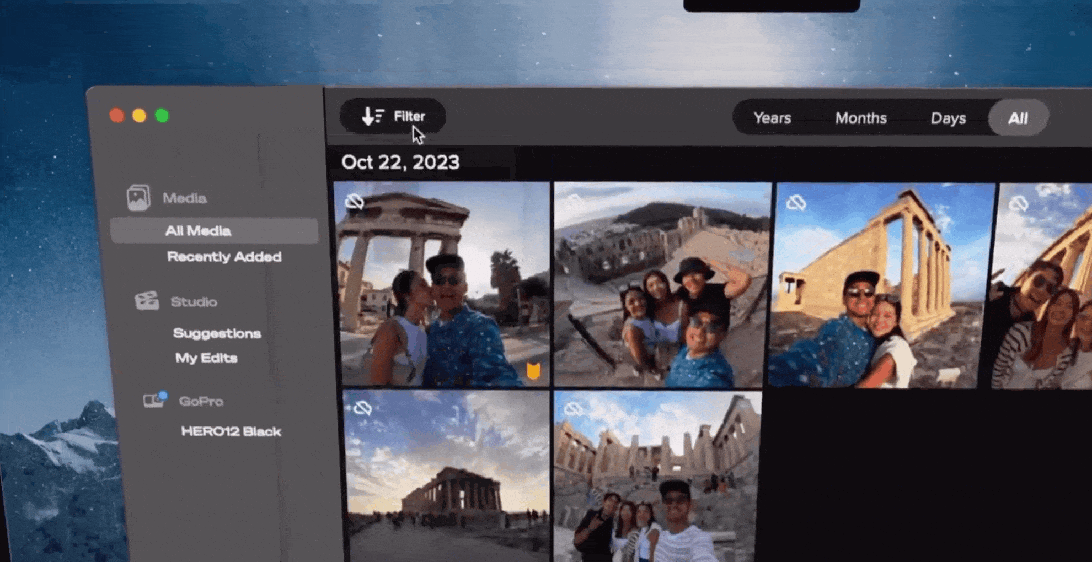Click cloud-off icon on sunset Parthenon photo
Image resolution: width=1092 pixels, height=562 pixels.
(x=362, y=408)
